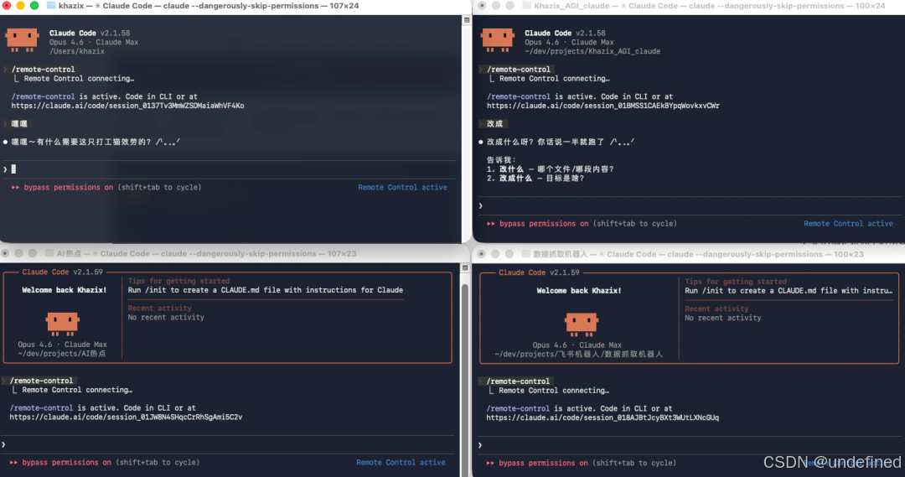This screenshot has width=905, height=477.
Task: Click 'Remote Control active' status in AI热点 window
Action: tap(401, 463)
